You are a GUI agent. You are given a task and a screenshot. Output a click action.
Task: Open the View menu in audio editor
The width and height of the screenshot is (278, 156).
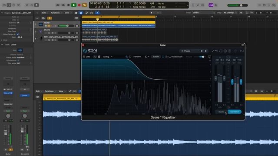tap(62, 91)
